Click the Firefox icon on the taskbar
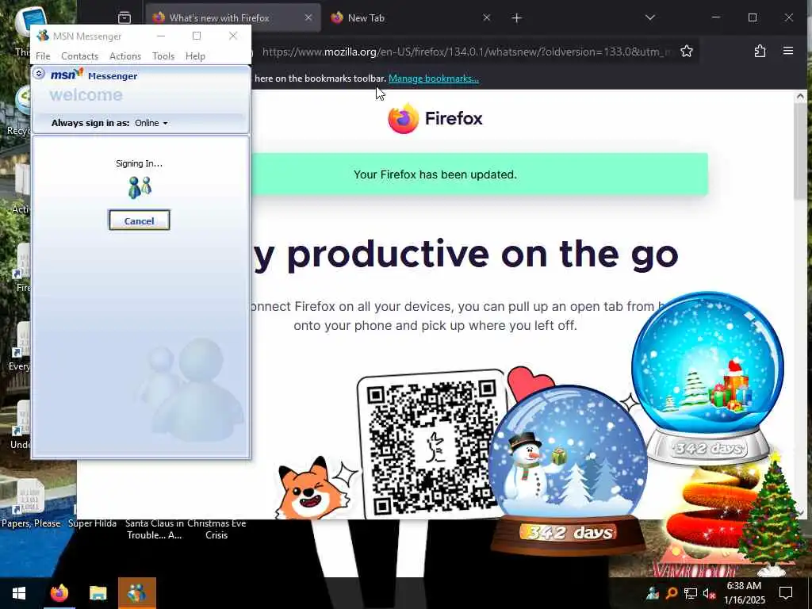812x609 pixels. pyautogui.click(x=59, y=593)
